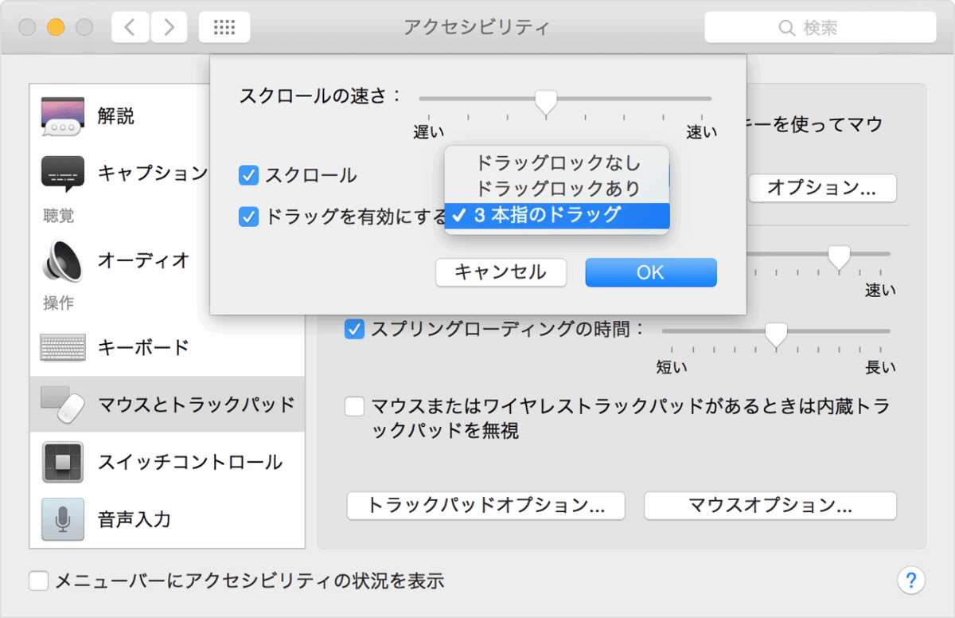Disable スプリングローディングの時間 checkbox

coord(354,328)
